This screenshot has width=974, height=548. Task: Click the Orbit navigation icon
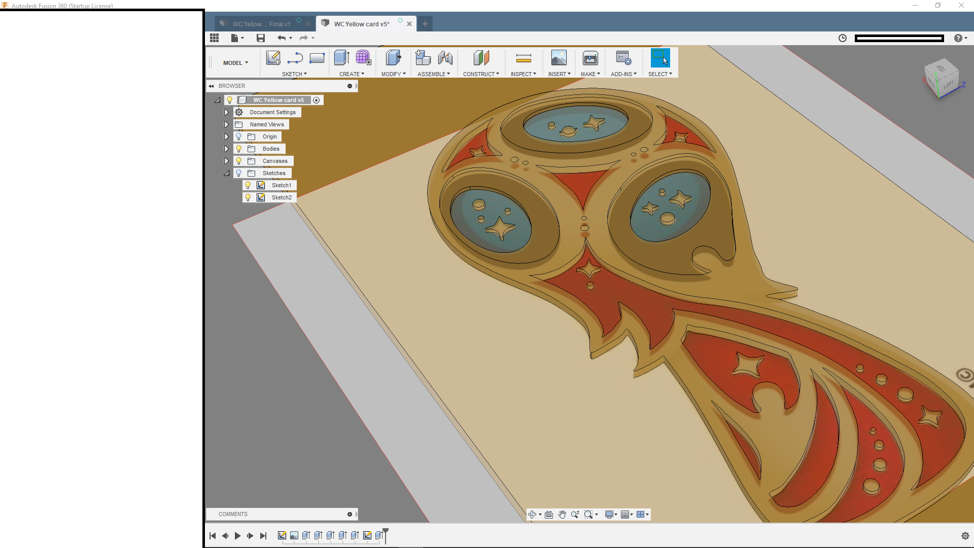coord(532,515)
